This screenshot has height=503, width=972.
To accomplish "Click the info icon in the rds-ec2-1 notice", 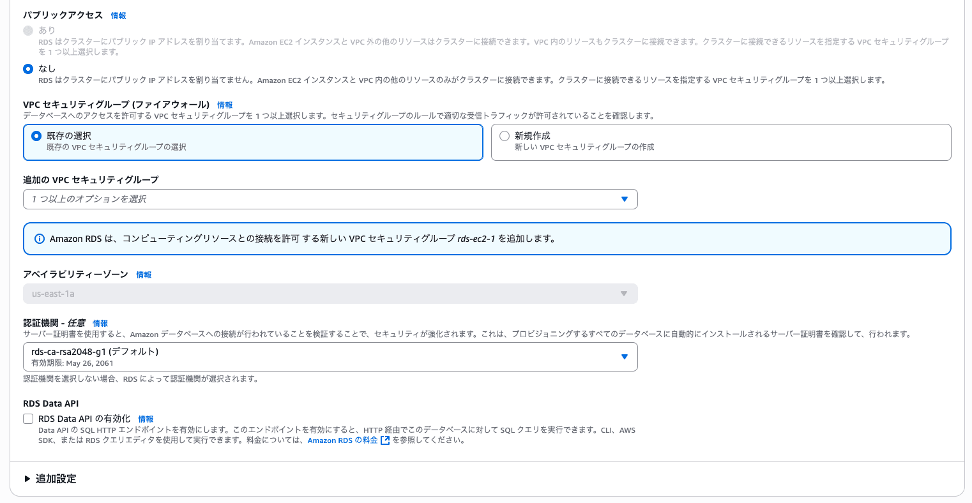I will [39, 239].
